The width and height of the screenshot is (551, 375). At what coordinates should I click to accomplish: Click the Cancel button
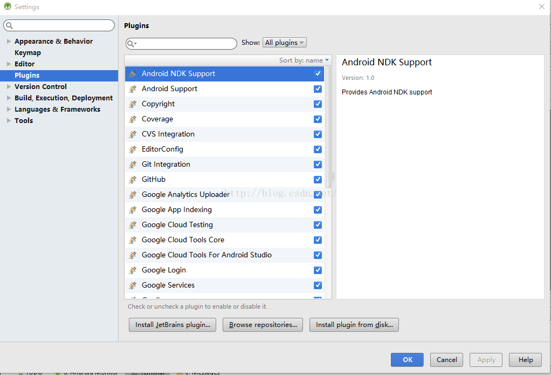point(446,359)
